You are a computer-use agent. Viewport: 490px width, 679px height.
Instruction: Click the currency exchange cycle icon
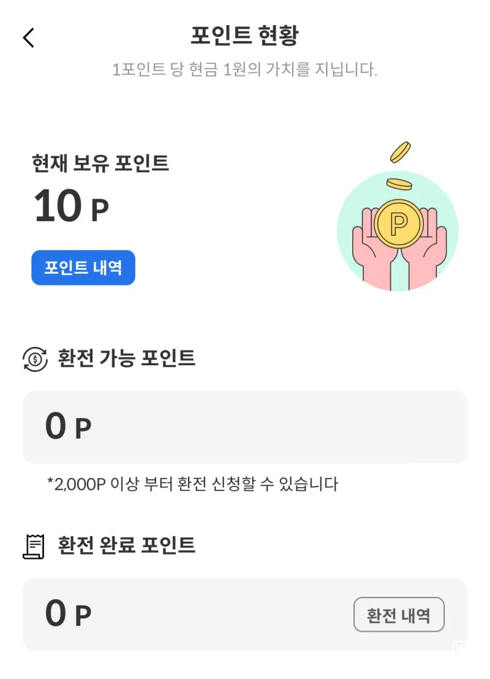(x=35, y=359)
